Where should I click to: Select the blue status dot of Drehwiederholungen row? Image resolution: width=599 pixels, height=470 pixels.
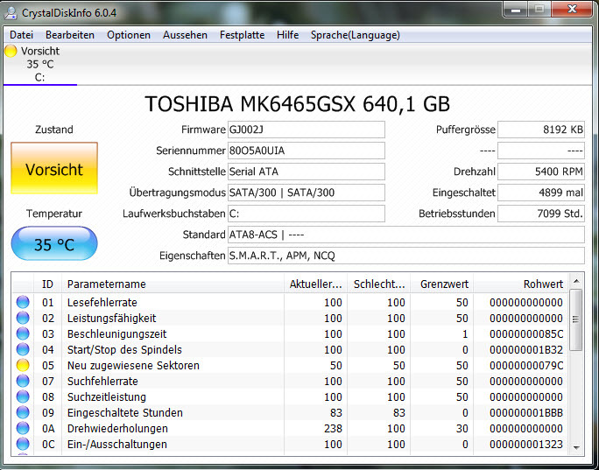click(23, 428)
